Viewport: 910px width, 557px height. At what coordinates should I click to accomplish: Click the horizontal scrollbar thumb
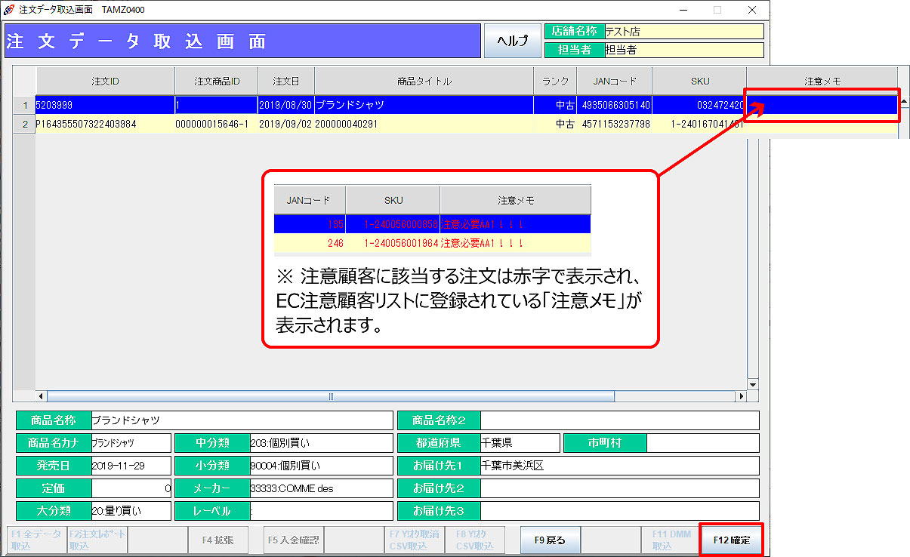(330, 396)
